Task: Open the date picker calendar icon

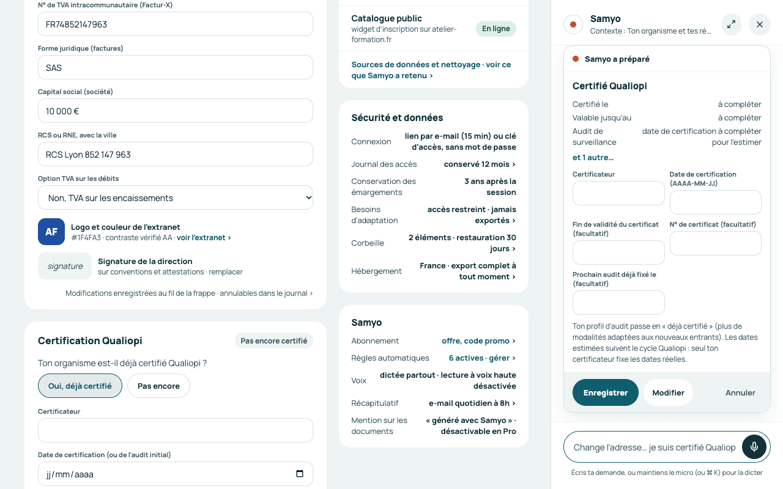Action: click(300, 474)
